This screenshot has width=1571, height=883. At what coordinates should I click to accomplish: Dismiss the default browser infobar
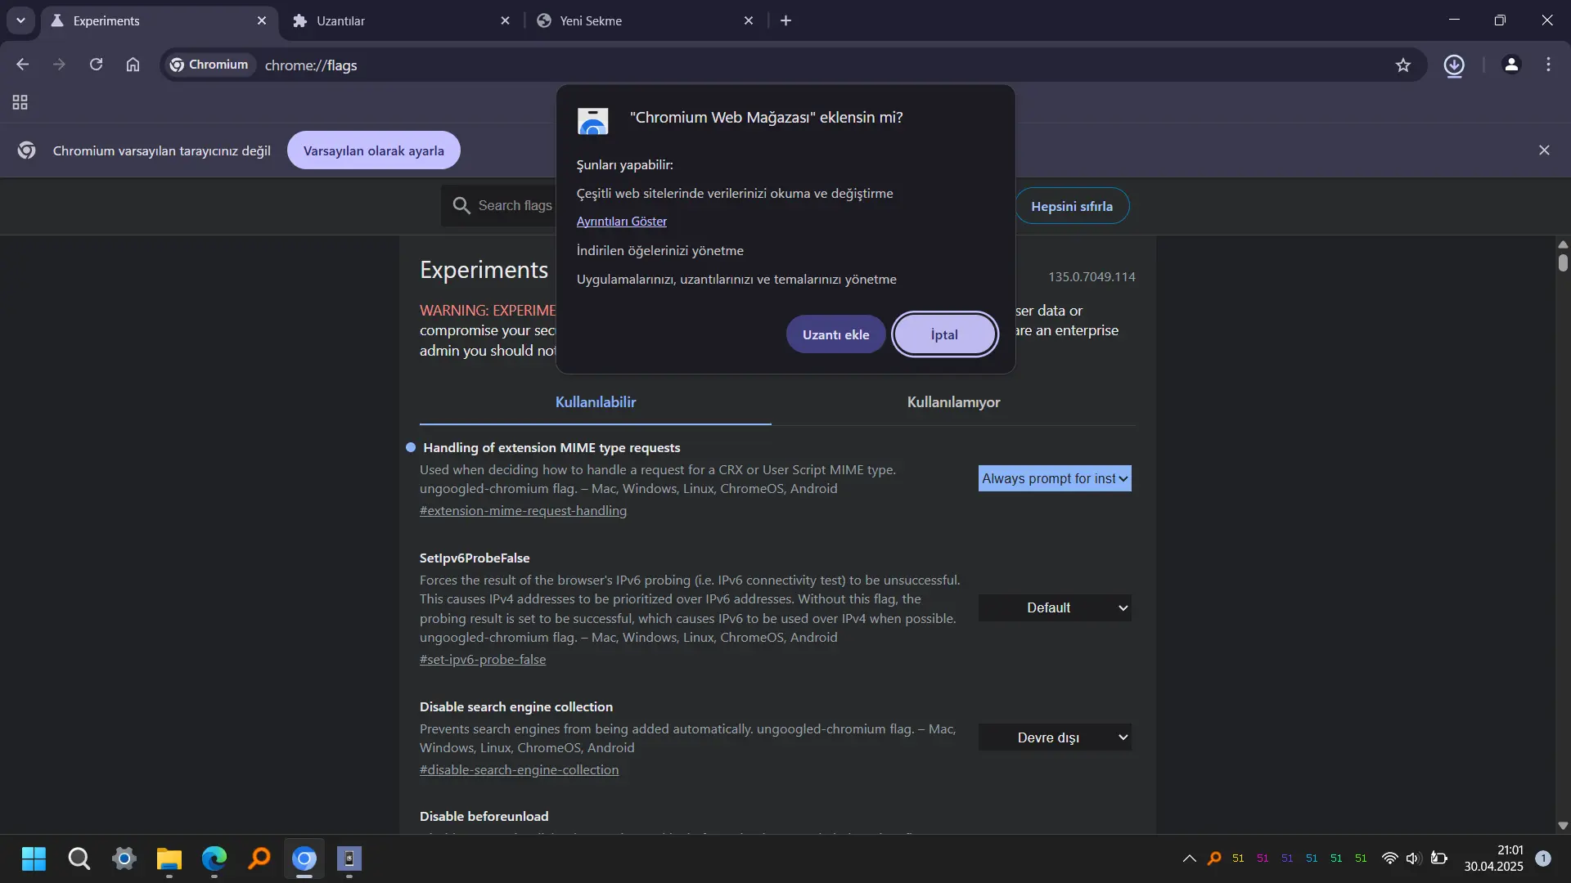coord(1544,150)
